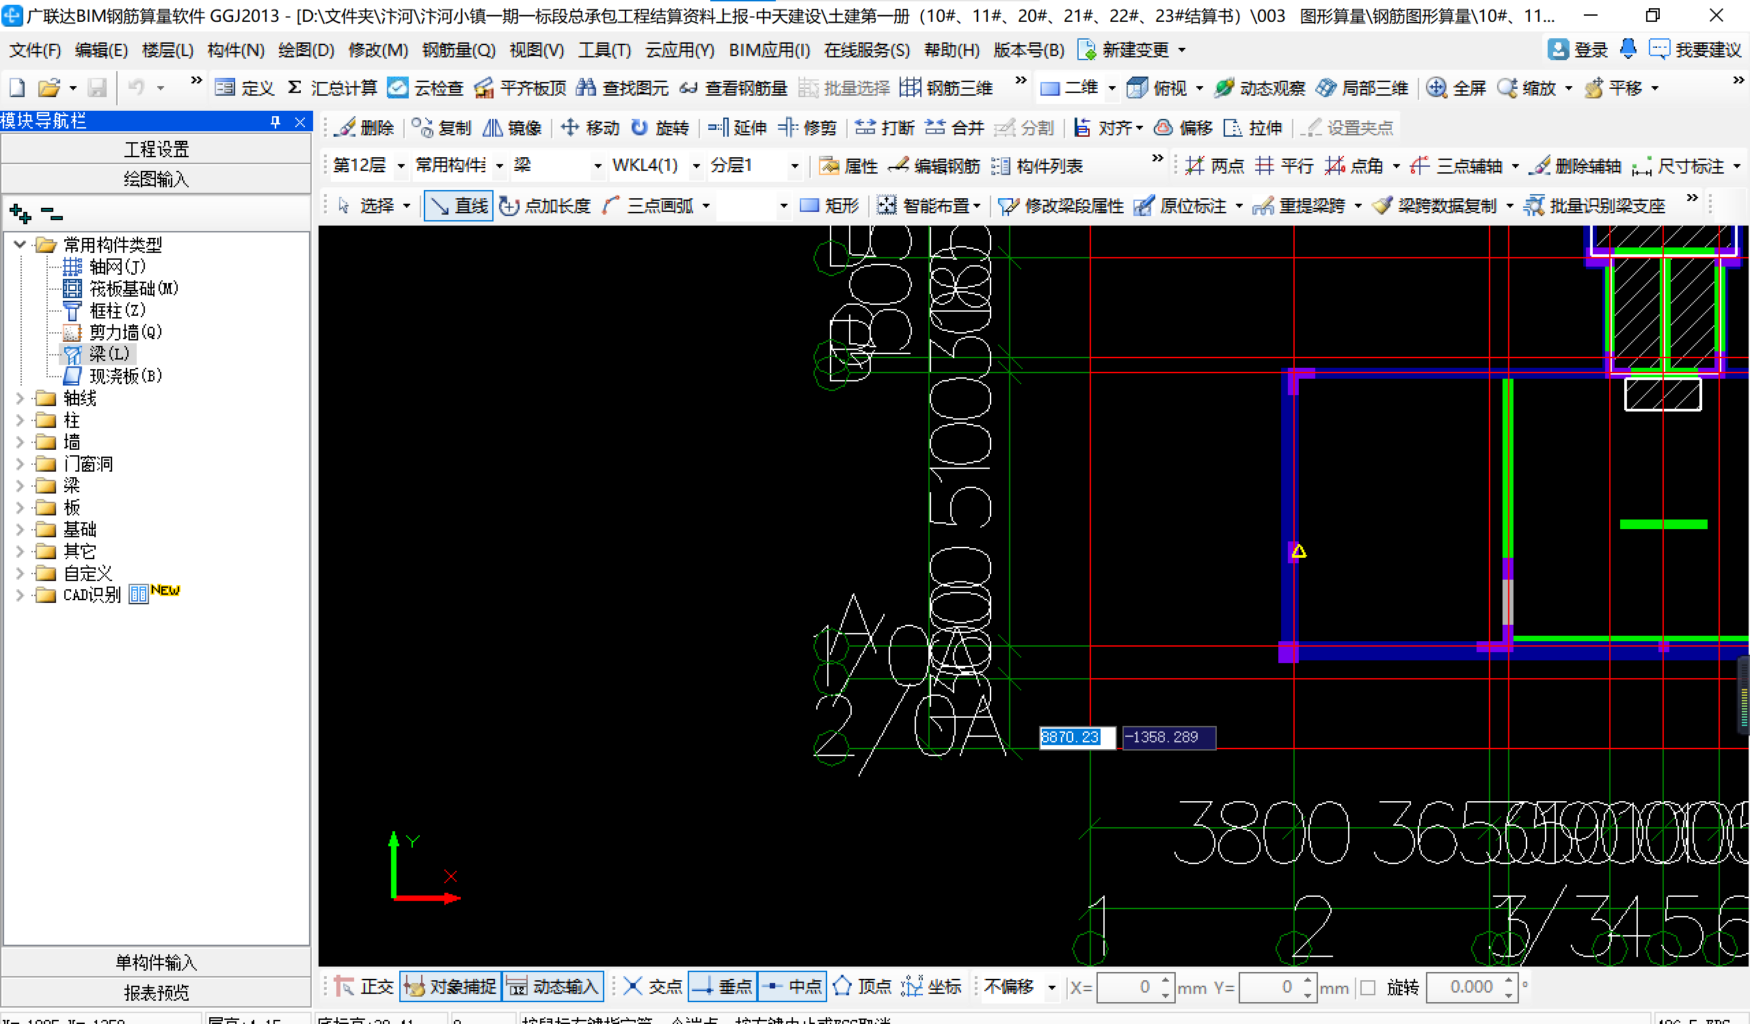Image resolution: width=1750 pixels, height=1024 pixels.
Task: Open 报表预览 section
Action: point(157,993)
